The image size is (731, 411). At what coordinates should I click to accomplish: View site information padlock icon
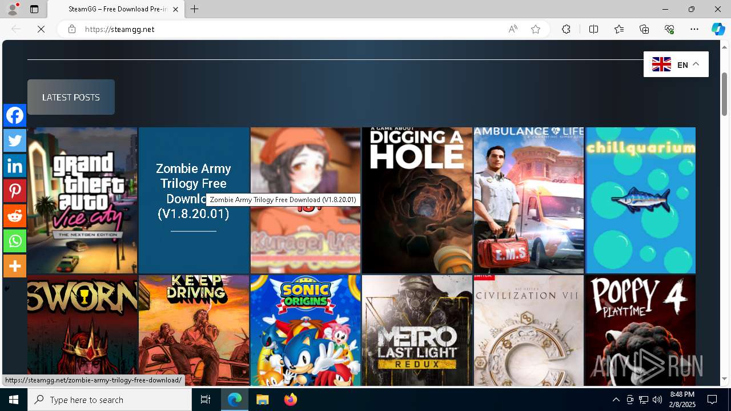(x=72, y=29)
